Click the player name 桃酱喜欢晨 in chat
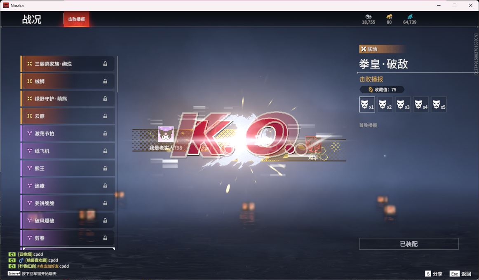Viewport: 479px width, 280px height. (x=36, y=261)
